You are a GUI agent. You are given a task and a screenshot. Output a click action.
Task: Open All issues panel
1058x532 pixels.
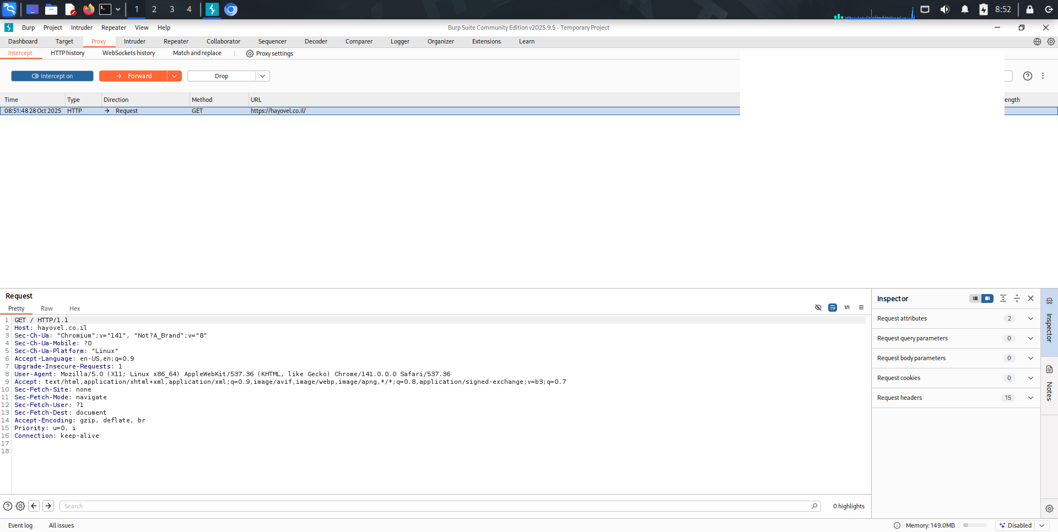[61, 525]
